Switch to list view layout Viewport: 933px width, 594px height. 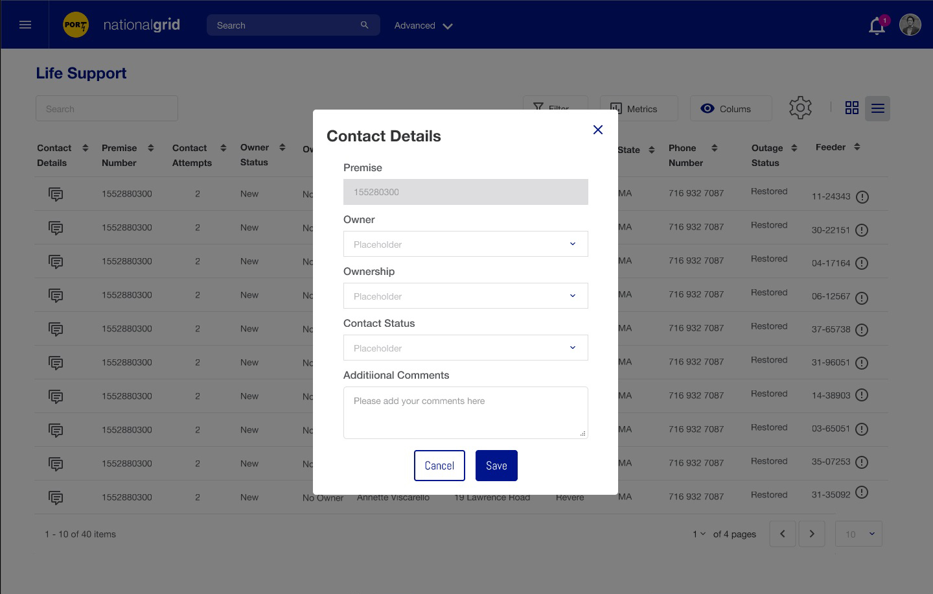click(x=877, y=108)
